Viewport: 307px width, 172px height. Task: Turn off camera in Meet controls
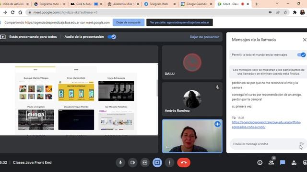132,162
